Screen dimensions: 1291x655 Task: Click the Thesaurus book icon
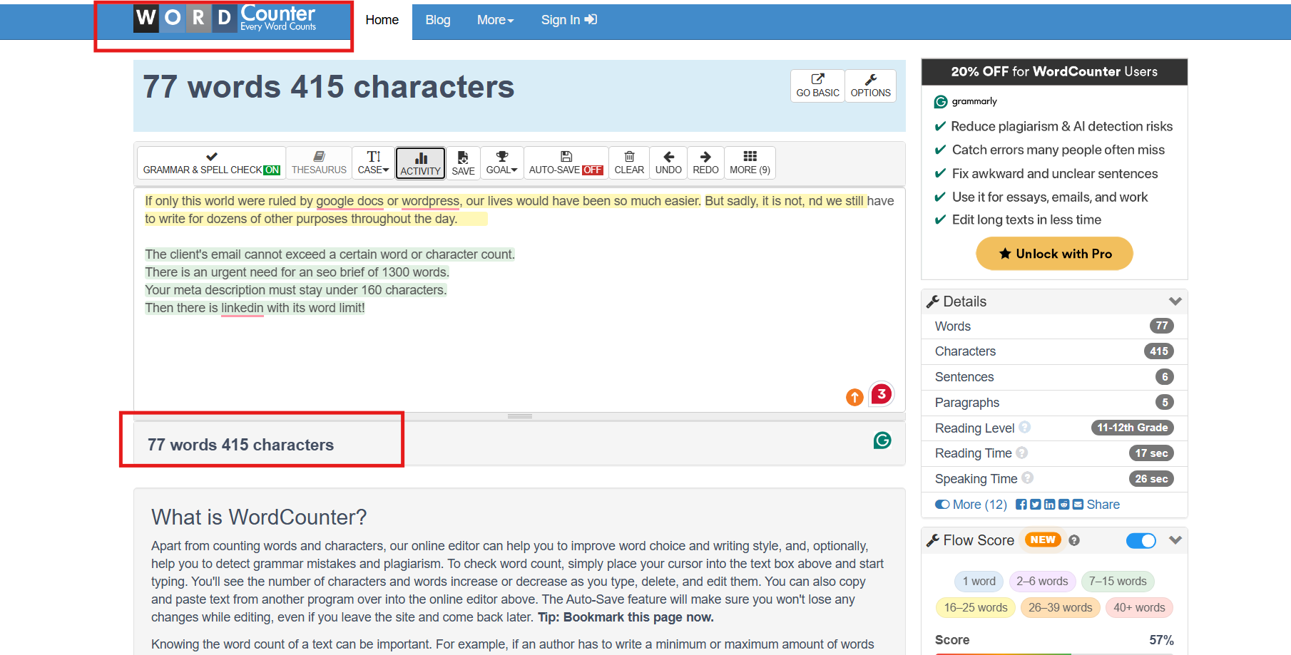(x=319, y=157)
